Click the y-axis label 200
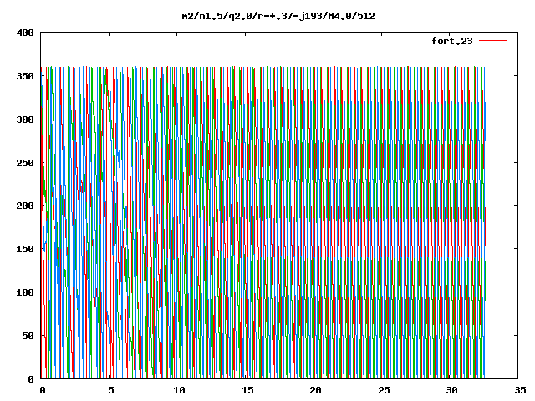This screenshot has height=401, width=535. click(25, 206)
